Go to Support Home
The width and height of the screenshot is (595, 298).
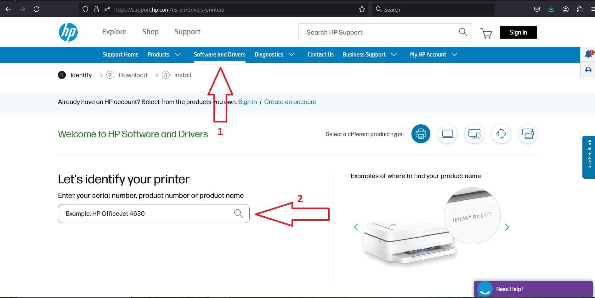pos(121,55)
